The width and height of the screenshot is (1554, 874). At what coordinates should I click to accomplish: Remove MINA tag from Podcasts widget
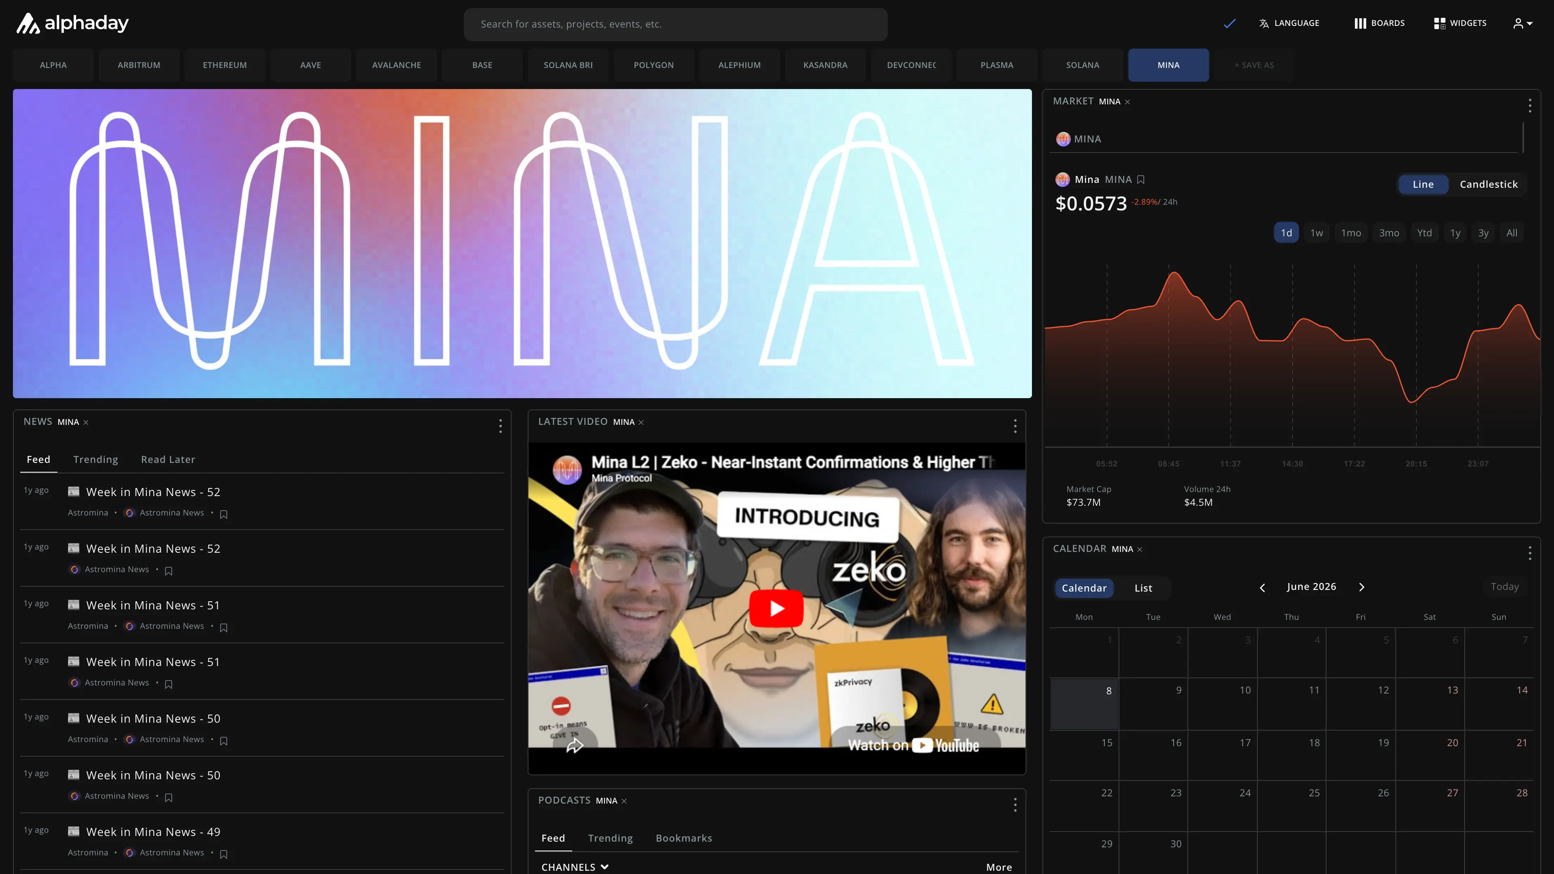click(624, 801)
